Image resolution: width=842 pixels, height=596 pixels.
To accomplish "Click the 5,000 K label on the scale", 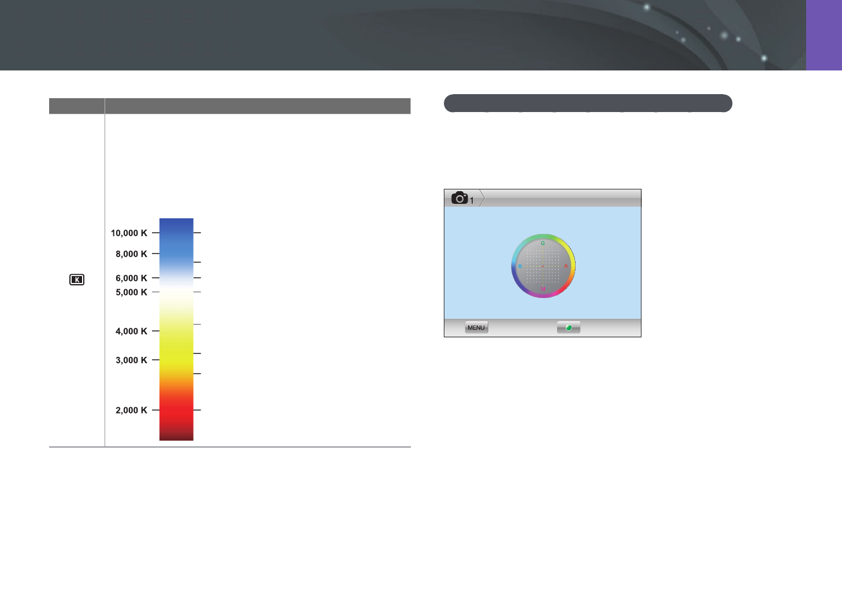I will (131, 292).
